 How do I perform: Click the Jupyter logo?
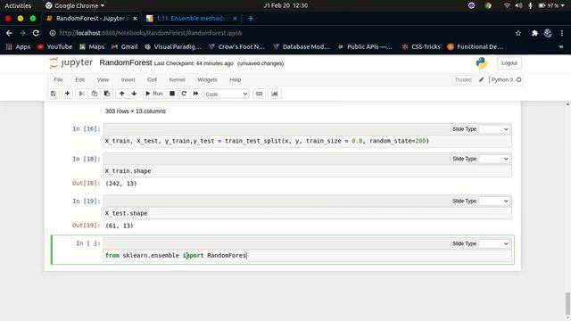click(x=71, y=62)
